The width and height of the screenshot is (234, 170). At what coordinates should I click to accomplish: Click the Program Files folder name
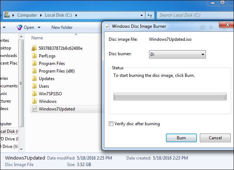point(52,64)
